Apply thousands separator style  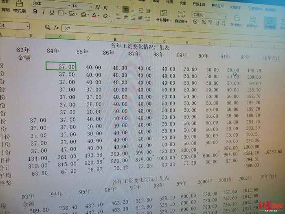(x=210, y=22)
